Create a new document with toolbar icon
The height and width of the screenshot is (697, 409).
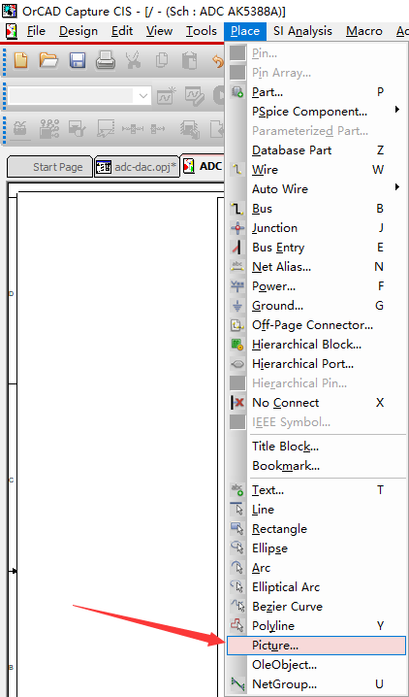point(20,60)
